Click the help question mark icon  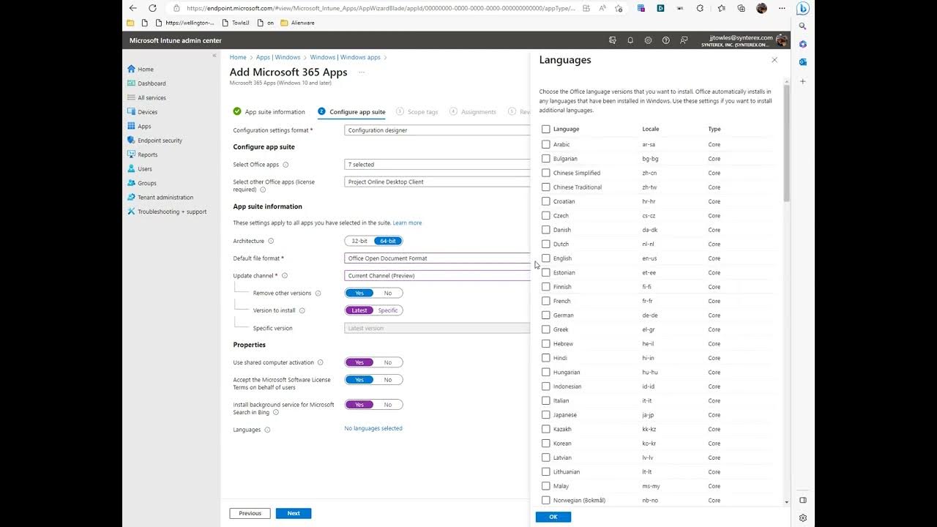665,40
